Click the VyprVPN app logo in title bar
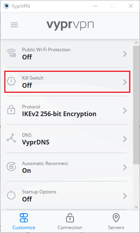 point(7,6)
